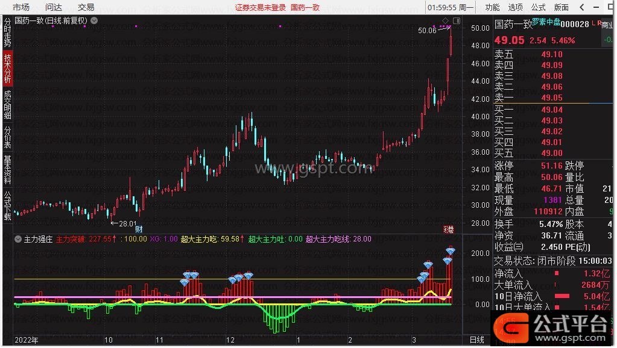The width and height of the screenshot is (617, 348).
Task: Click the 50.00 price axis label
Action: 481,28
